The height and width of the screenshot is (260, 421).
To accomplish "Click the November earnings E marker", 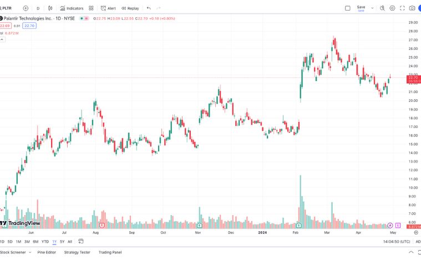I will pos(199,226).
